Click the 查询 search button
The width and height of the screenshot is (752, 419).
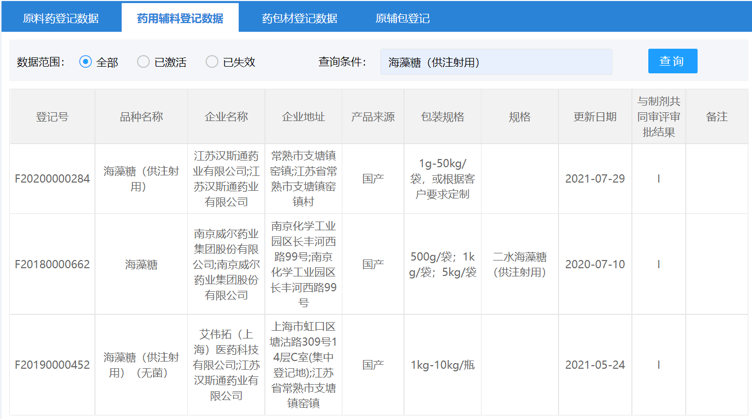click(x=672, y=61)
